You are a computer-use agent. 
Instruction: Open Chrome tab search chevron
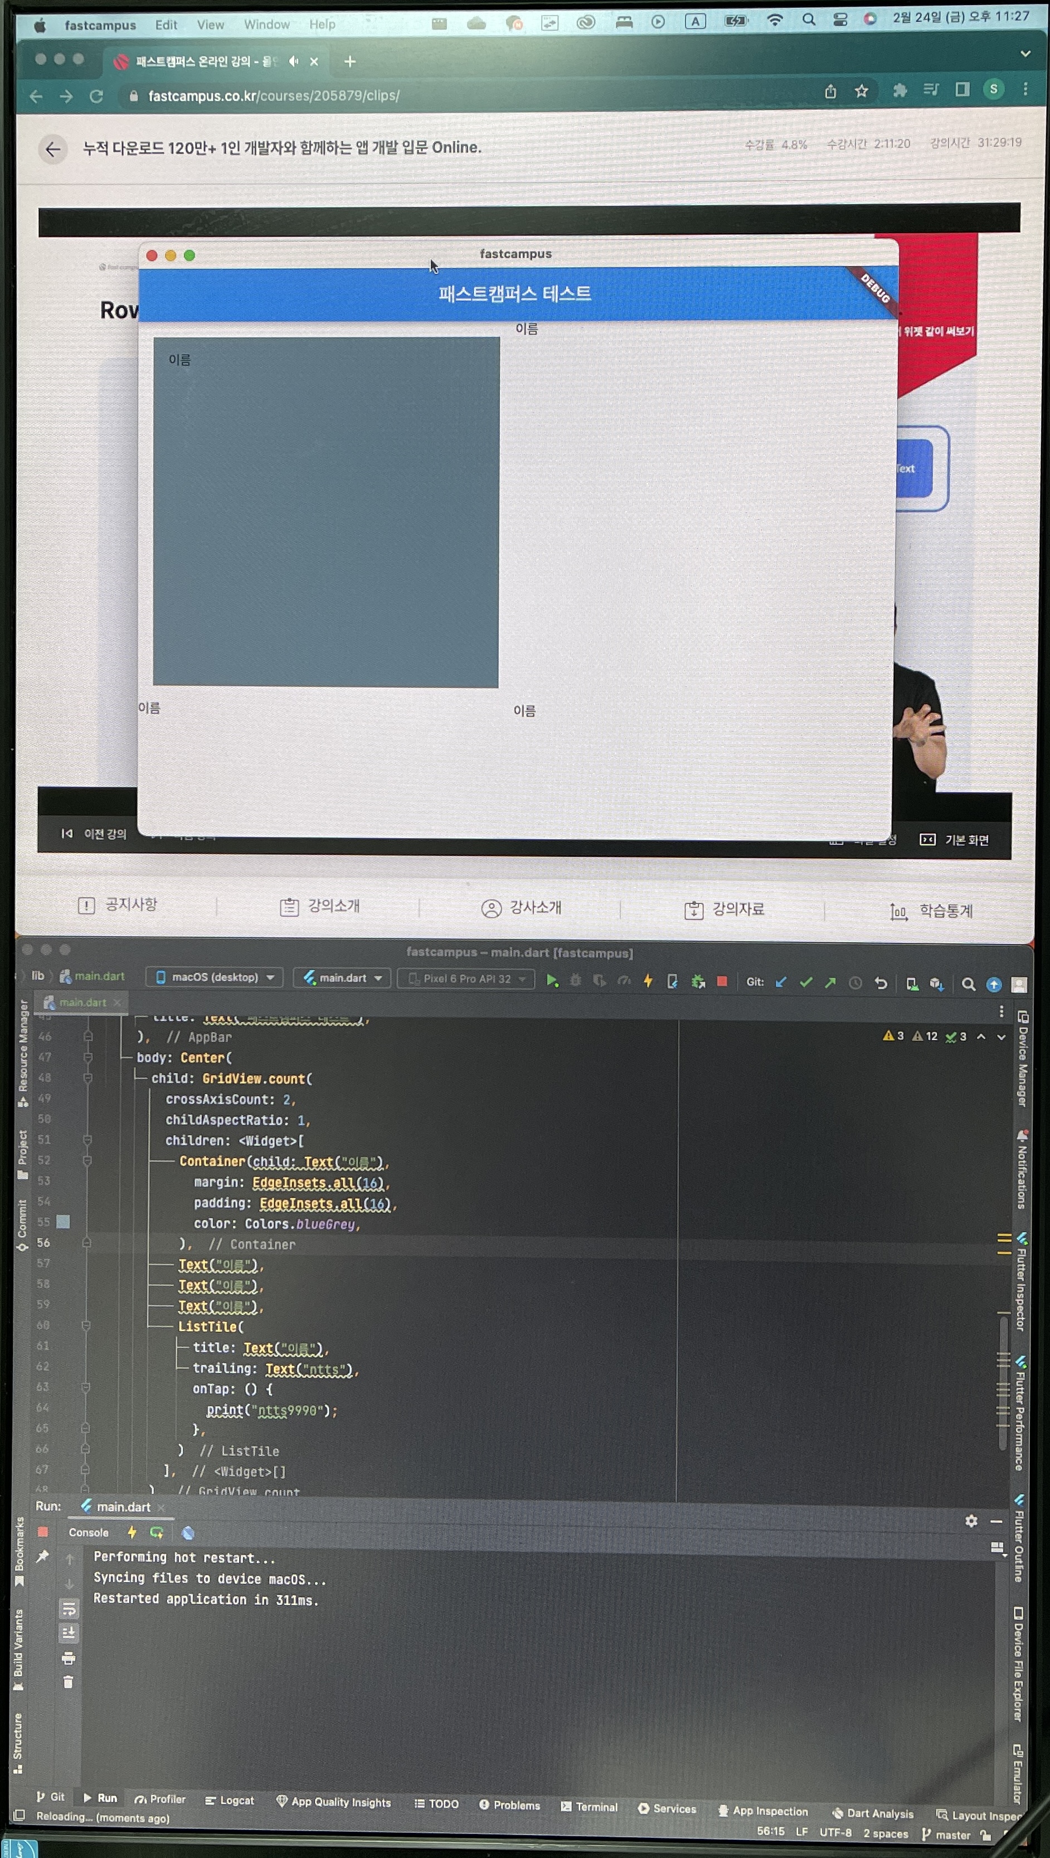click(x=1025, y=54)
